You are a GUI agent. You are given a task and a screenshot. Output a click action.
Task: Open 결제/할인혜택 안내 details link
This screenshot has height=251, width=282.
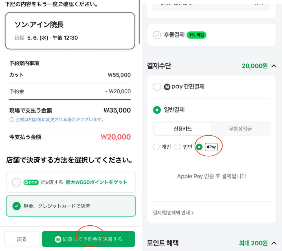coord(173,213)
